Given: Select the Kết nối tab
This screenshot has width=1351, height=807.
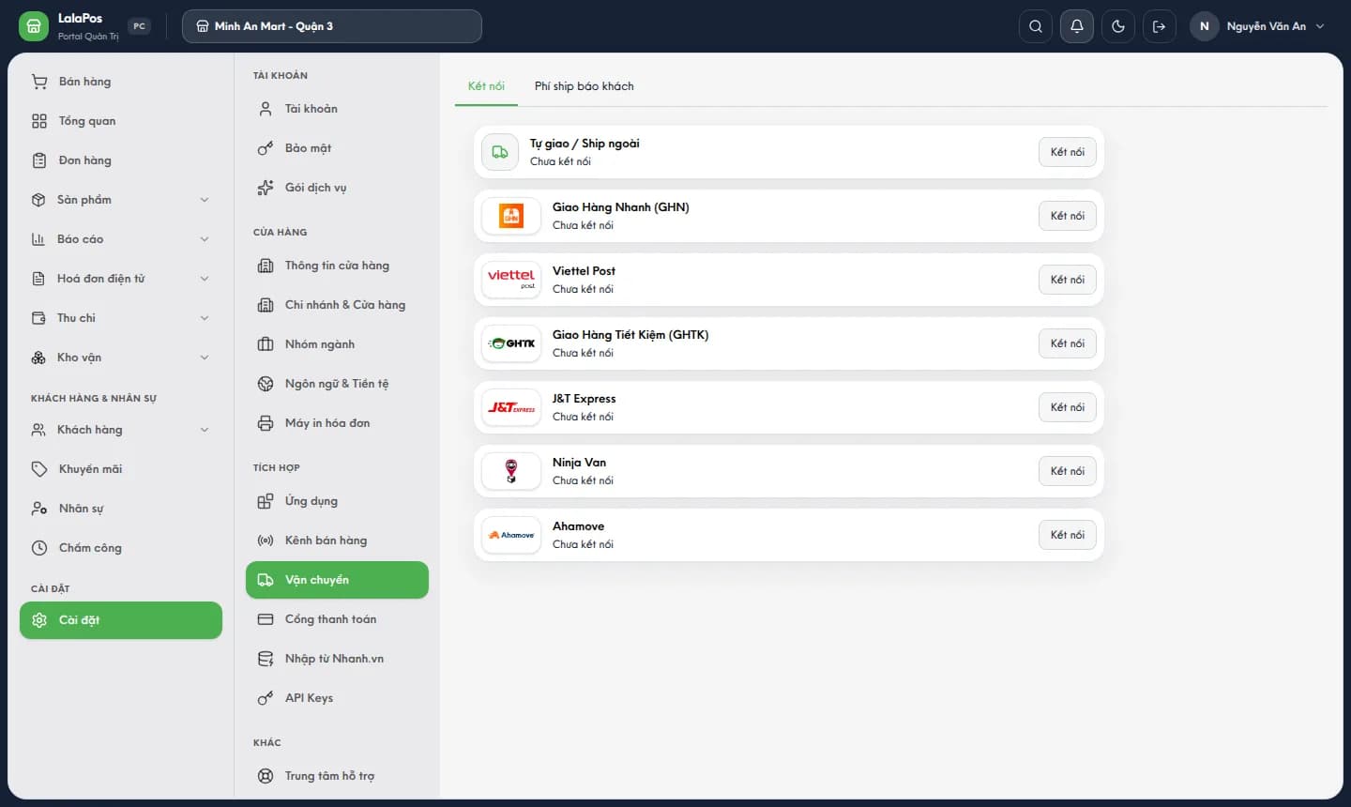Looking at the screenshot, I should click(486, 86).
